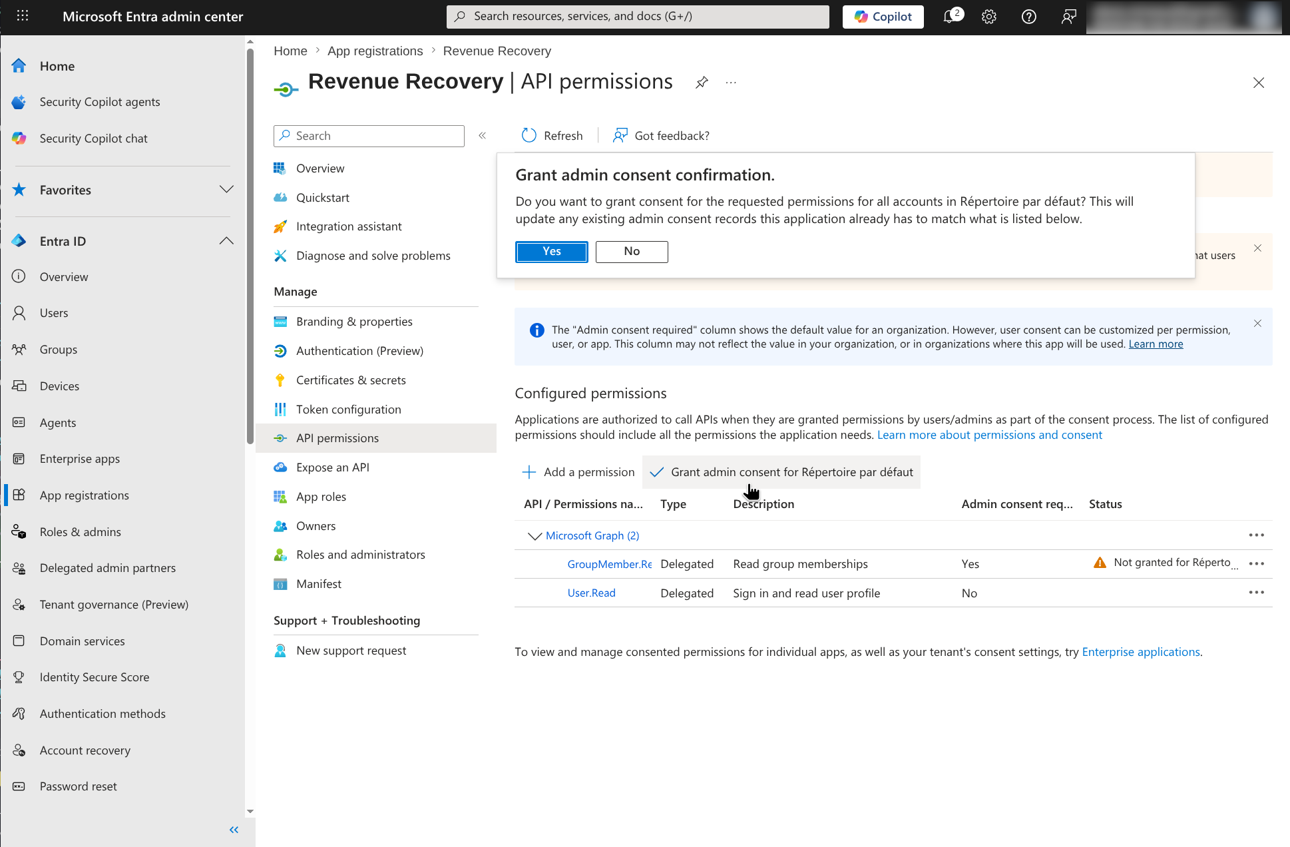This screenshot has height=847, width=1290.
Task: Open the Learn more link in info banner
Action: pyautogui.click(x=1156, y=344)
